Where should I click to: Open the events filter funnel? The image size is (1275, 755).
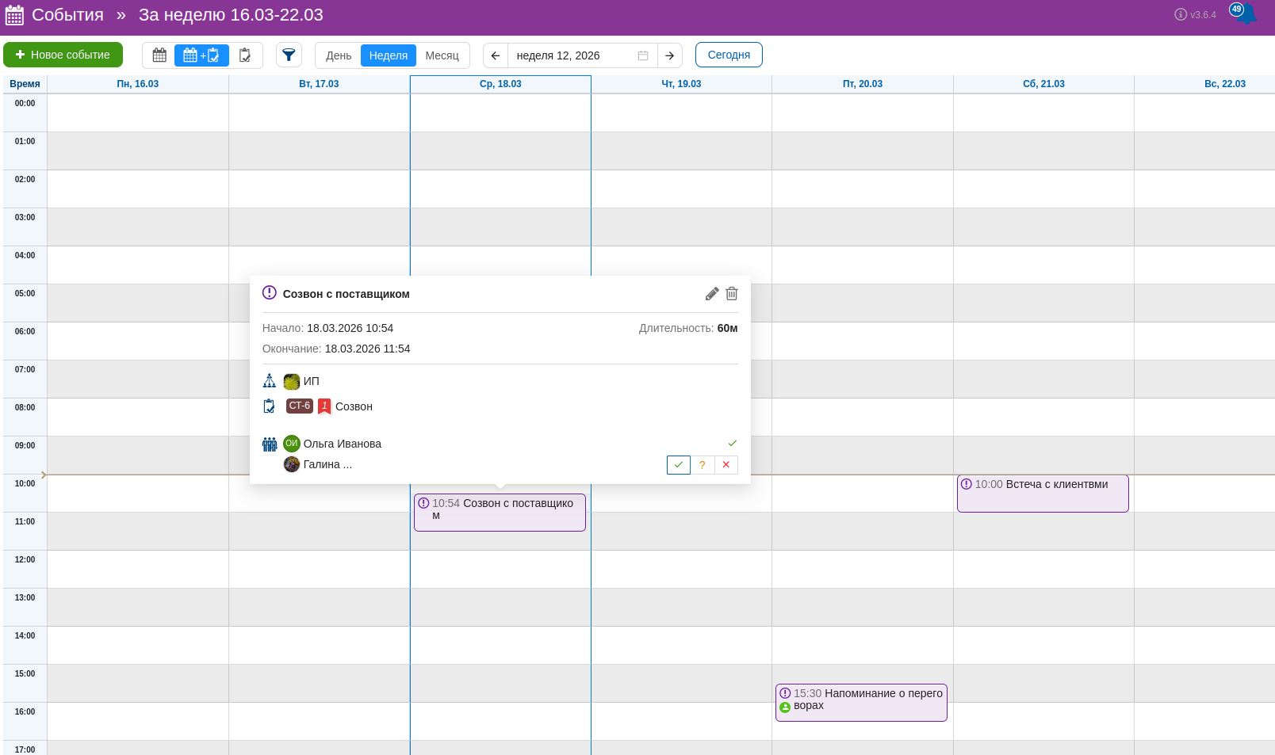click(x=289, y=55)
